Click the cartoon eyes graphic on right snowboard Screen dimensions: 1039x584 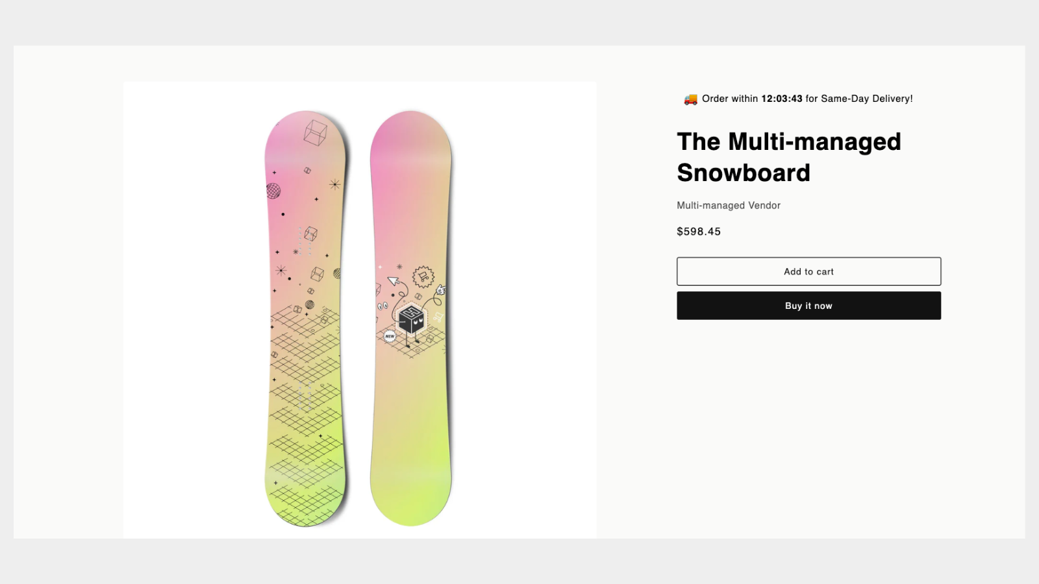(382, 305)
